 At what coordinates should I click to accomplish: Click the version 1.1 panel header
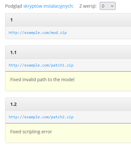coord(68,52)
